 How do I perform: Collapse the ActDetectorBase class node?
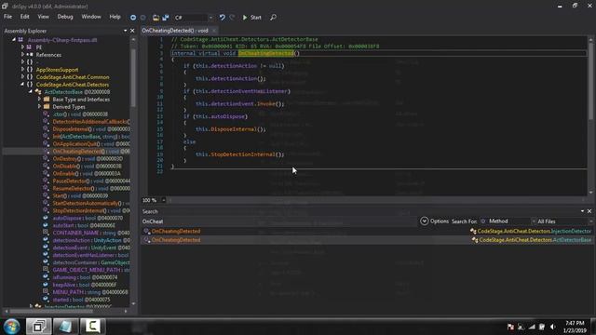tap(31, 91)
